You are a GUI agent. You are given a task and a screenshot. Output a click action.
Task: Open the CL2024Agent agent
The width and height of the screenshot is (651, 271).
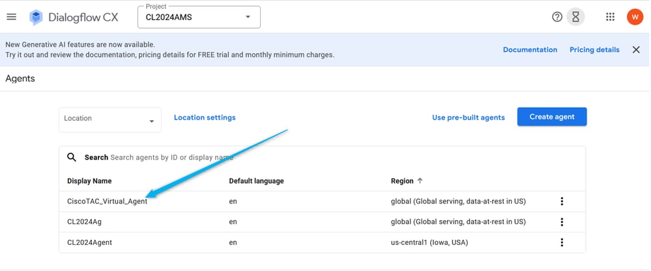click(89, 242)
